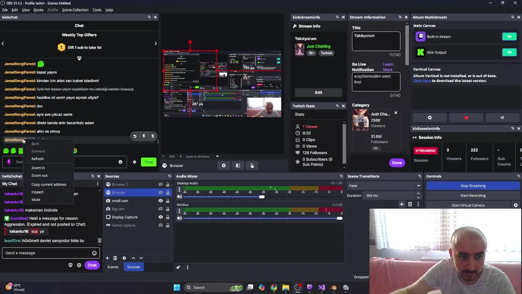Open the Scene Collection menu

point(75,10)
